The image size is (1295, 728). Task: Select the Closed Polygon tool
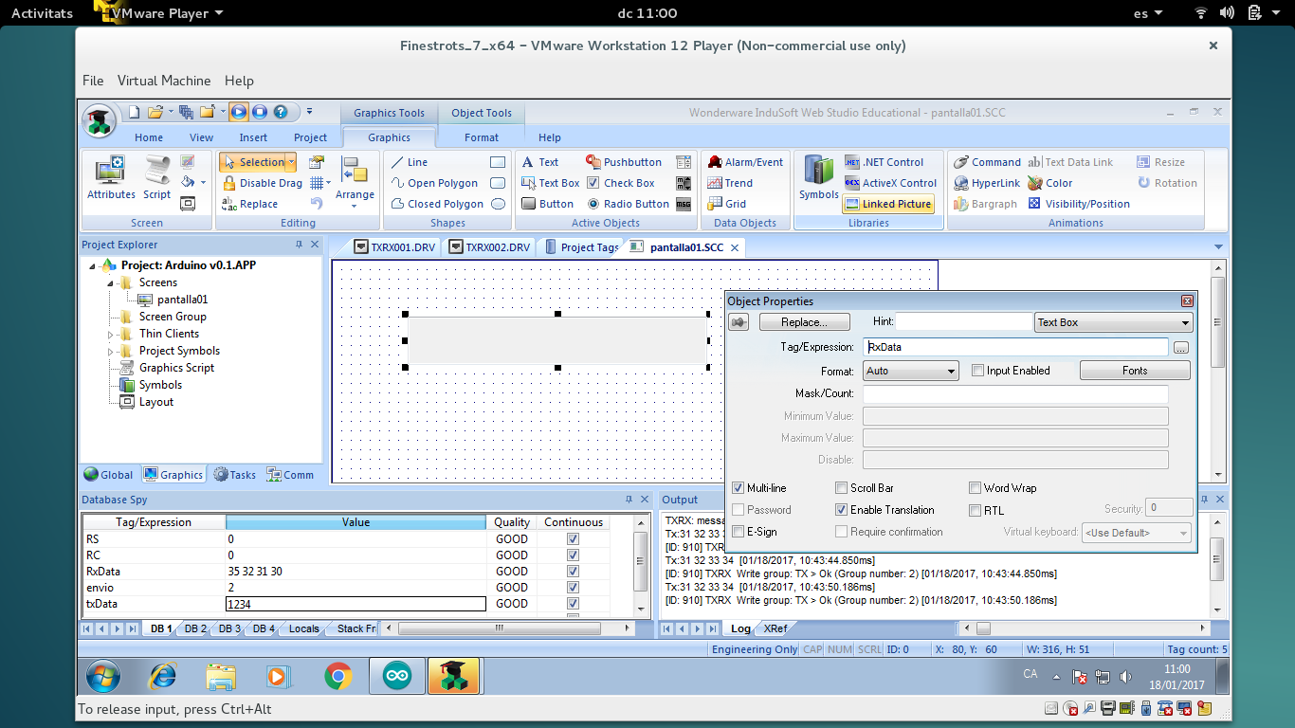point(436,204)
